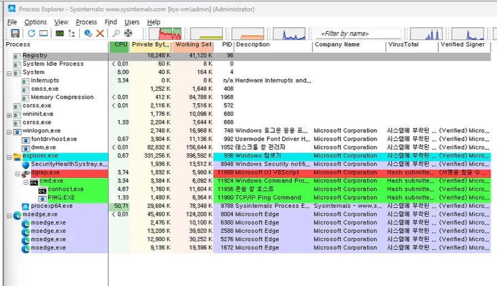Click the Find Window's Process crosshair icon
Viewport: 497px width, 286px height.
(128, 33)
